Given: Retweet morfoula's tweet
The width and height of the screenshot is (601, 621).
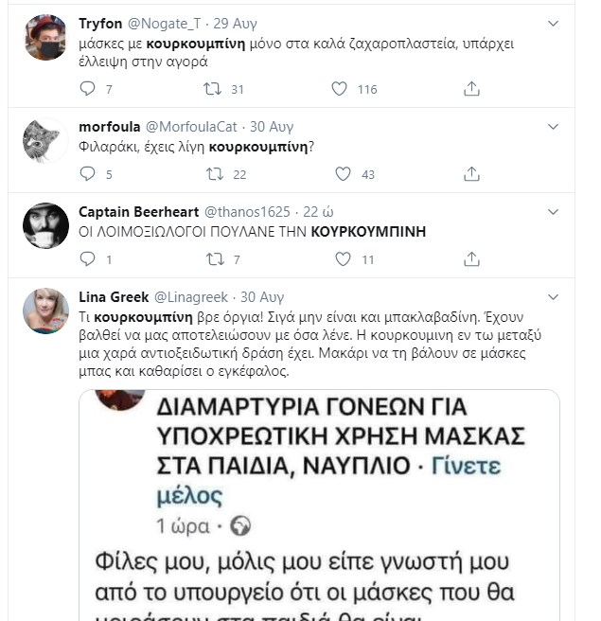Looking at the screenshot, I should [x=214, y=174].
